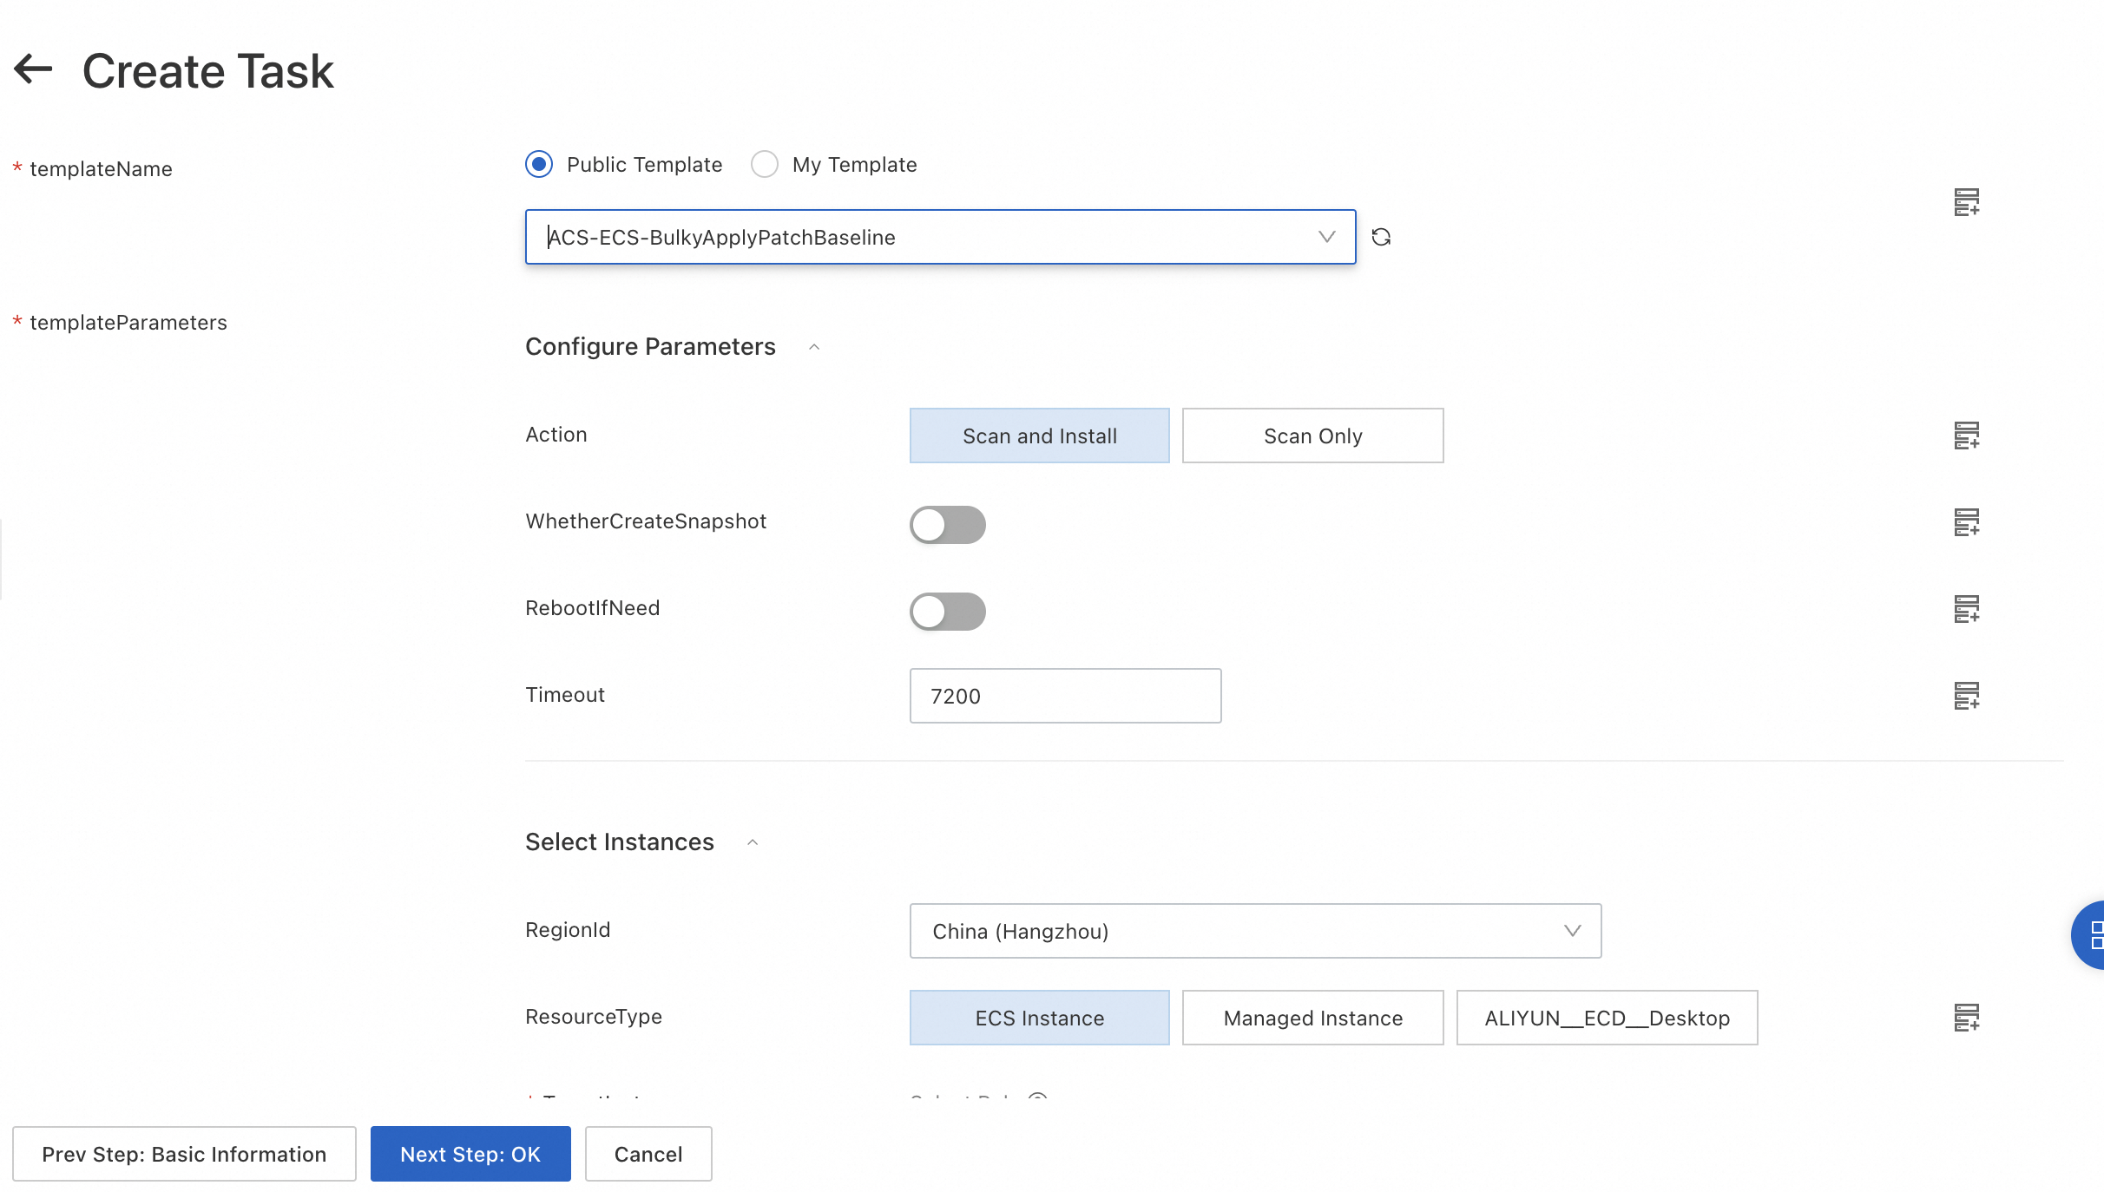Choose the Public Template radio option
This screenshot has height=1192, width=2104.
[539, 165]
